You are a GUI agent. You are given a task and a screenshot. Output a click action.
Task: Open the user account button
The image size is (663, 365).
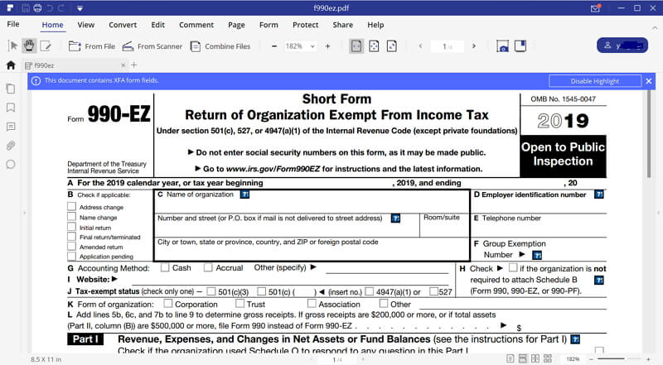(x=622, y=46)
